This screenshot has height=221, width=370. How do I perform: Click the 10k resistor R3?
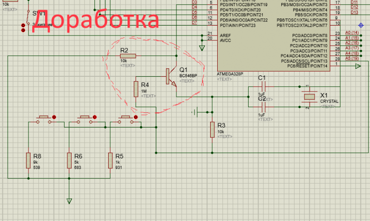click(x=212, y=129)
